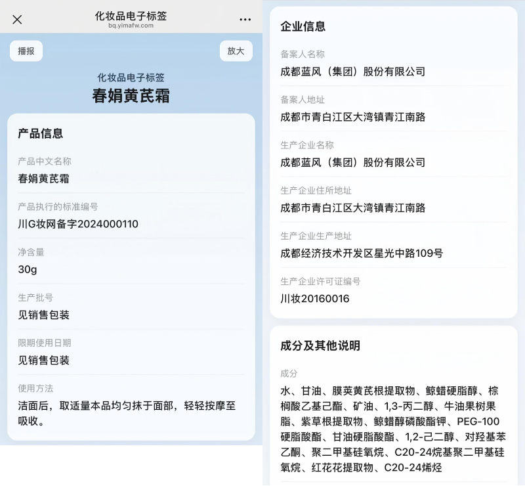Select company name under 备案人名称
This screenshot has height=486, width=525.
tap(353, 72)
